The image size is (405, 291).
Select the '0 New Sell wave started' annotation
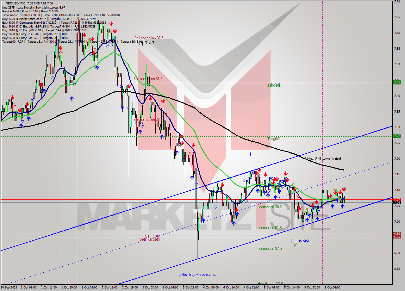323,158
